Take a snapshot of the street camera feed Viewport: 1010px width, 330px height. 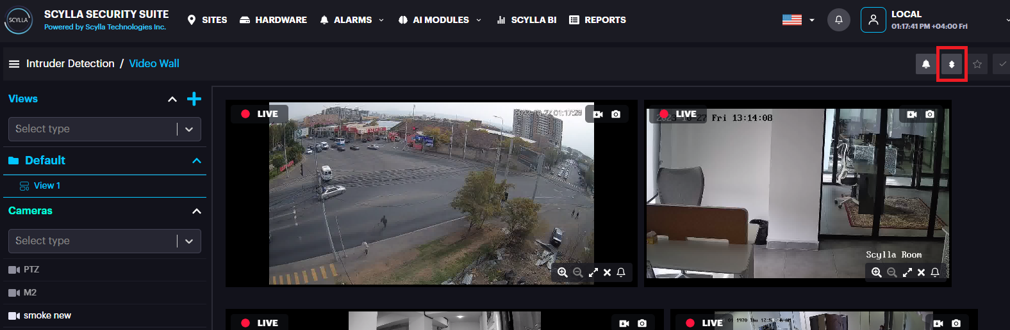616,114
